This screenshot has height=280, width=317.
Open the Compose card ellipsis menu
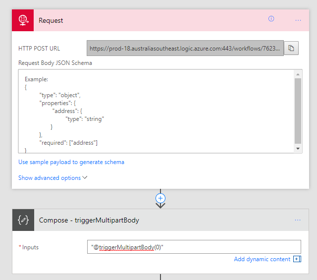coord(298,220)
